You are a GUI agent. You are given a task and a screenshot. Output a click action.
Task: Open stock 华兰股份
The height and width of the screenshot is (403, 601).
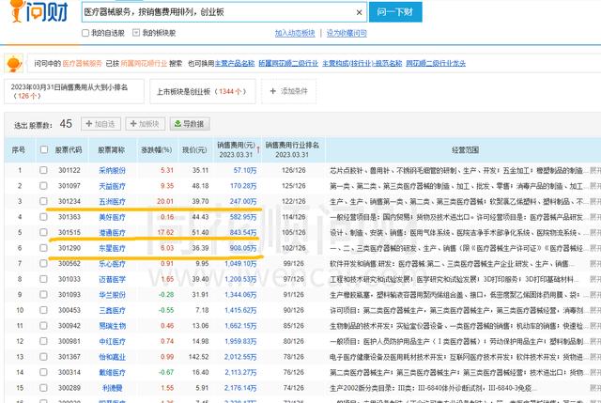[112, 294]
